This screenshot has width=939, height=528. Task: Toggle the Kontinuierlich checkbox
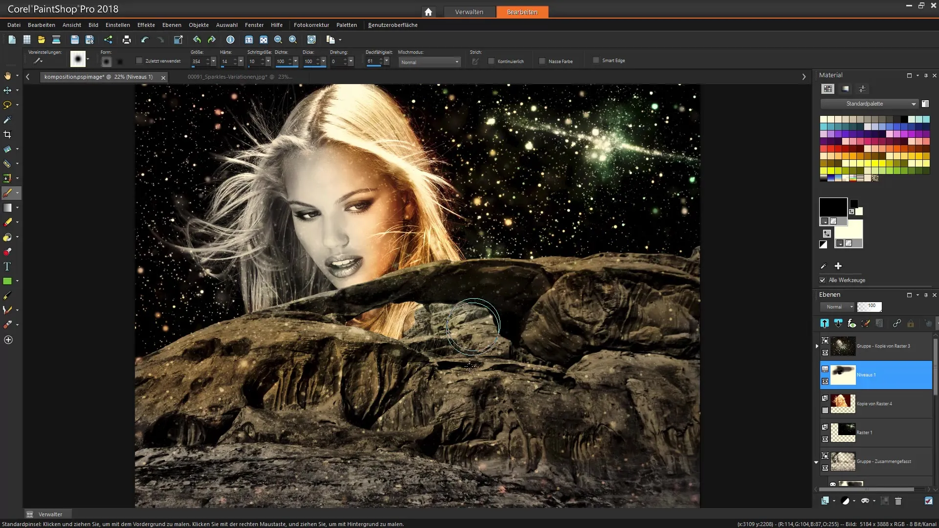tap(492, 61)
